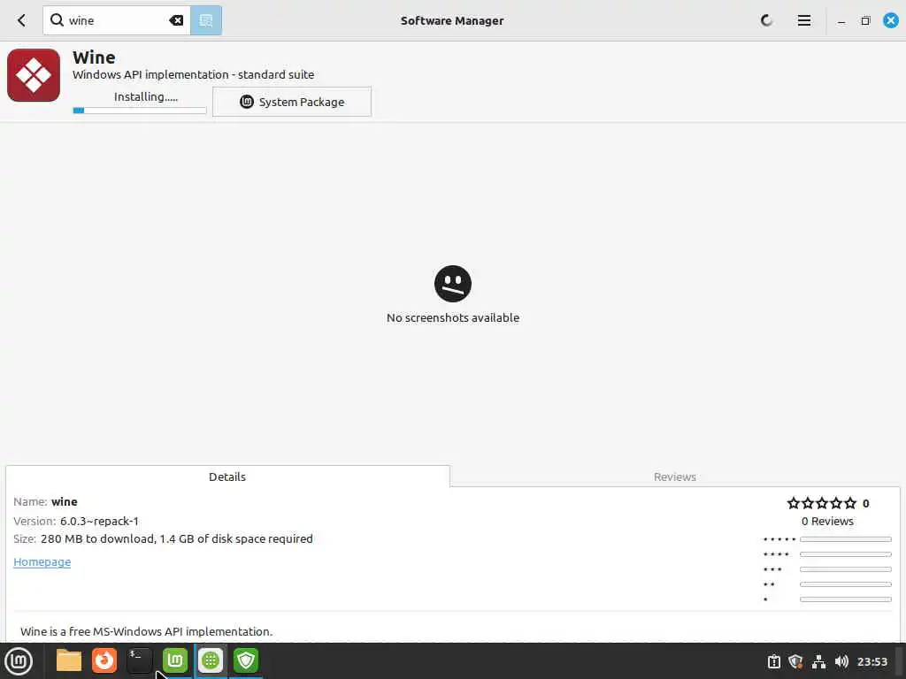The width and height of the screenshot is (906, 679).
Task: Click the clipboard tray icon
Action: (x=773, y=661)
